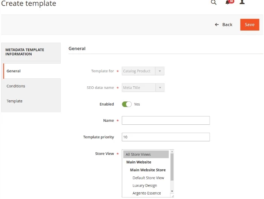This screenshot has width=264, height=199.
Task: Toggle the Enabled switch
Action: tap(127, 104)
